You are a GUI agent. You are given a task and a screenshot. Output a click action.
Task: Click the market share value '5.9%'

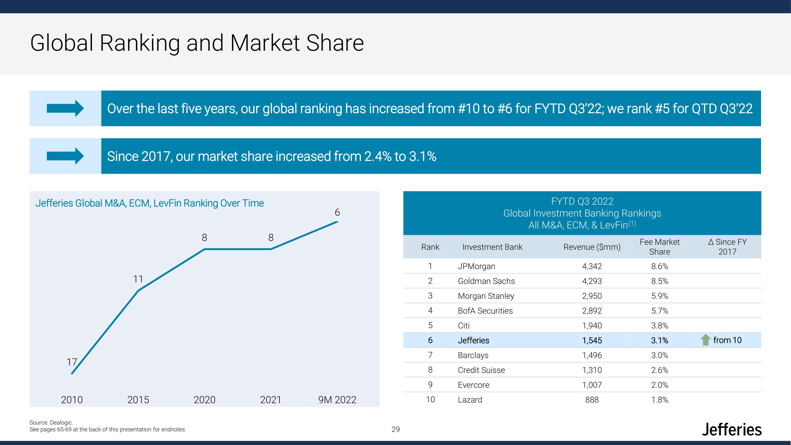[x=660, y=296]
